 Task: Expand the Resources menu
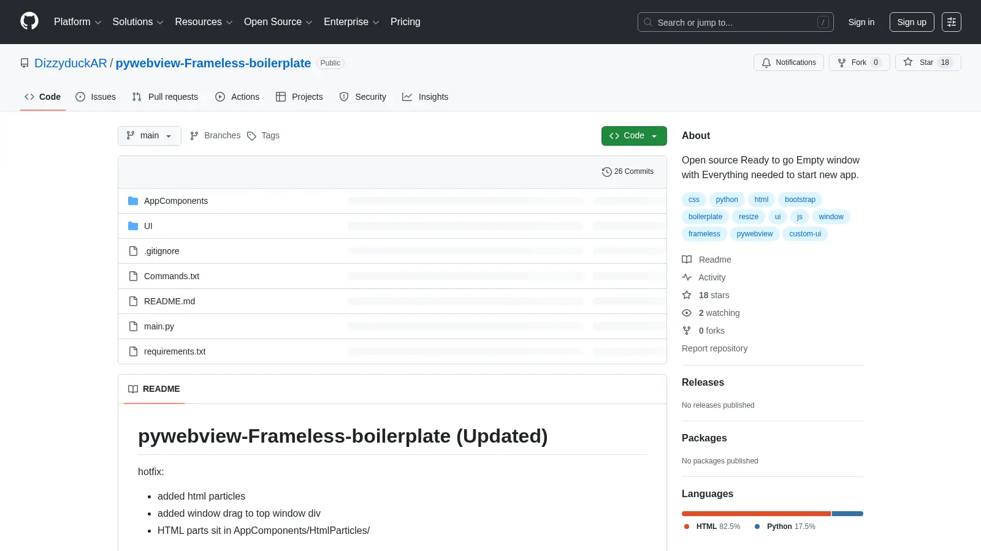pyautogui.click(x=204, y=22)
